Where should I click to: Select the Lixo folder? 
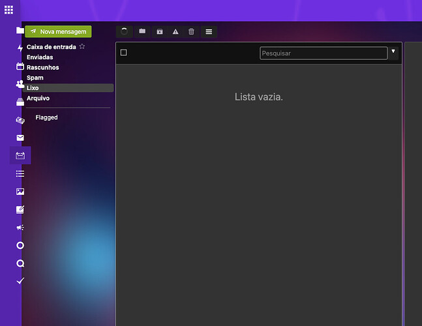coord(68,88)
